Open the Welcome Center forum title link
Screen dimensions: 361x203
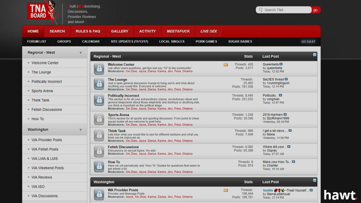point(121,65)
